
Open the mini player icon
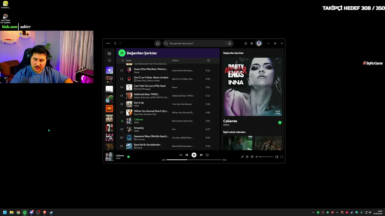277,157
